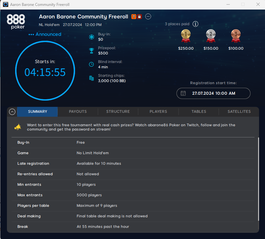
Task: Click Available for 10 minutes late registration value
Action: tap(99, 164)
